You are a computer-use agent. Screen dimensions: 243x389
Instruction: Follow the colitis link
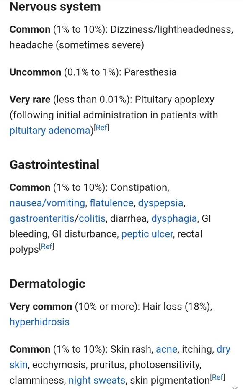pos(92,219)
